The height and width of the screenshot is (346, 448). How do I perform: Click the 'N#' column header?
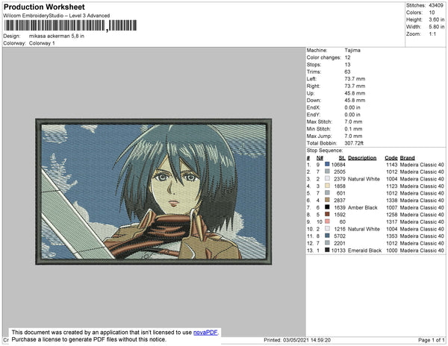tap(320, 158)
